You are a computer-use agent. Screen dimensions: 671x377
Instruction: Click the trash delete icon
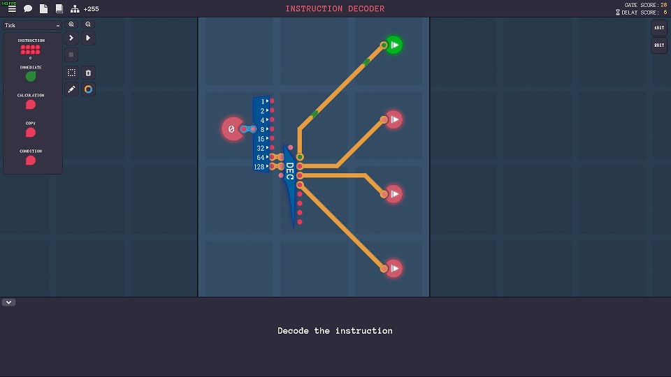(x=88, y=73)
